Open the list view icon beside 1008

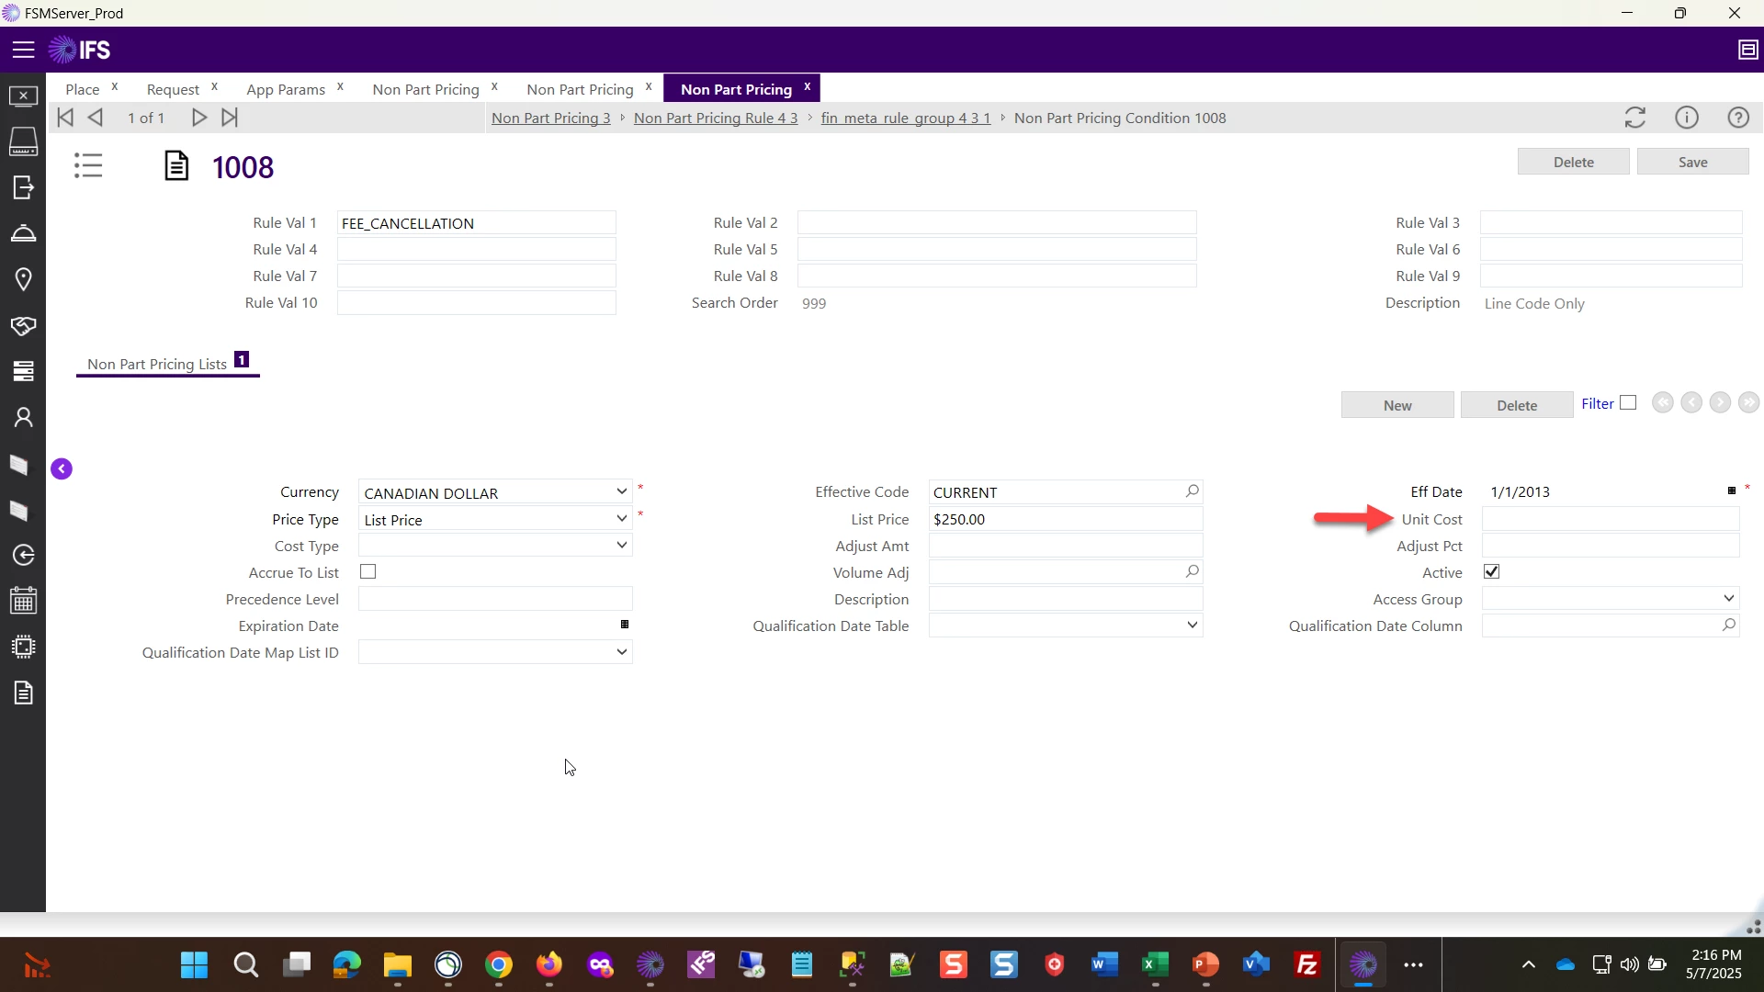88,166
